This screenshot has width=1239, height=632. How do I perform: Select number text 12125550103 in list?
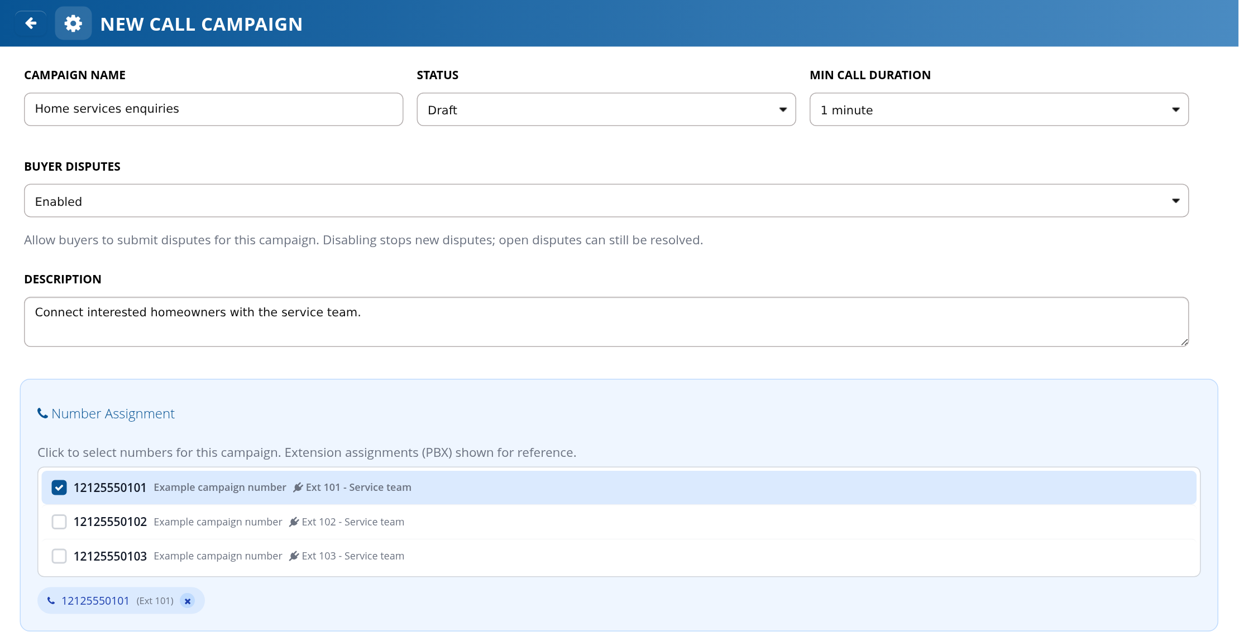point(110,556)
